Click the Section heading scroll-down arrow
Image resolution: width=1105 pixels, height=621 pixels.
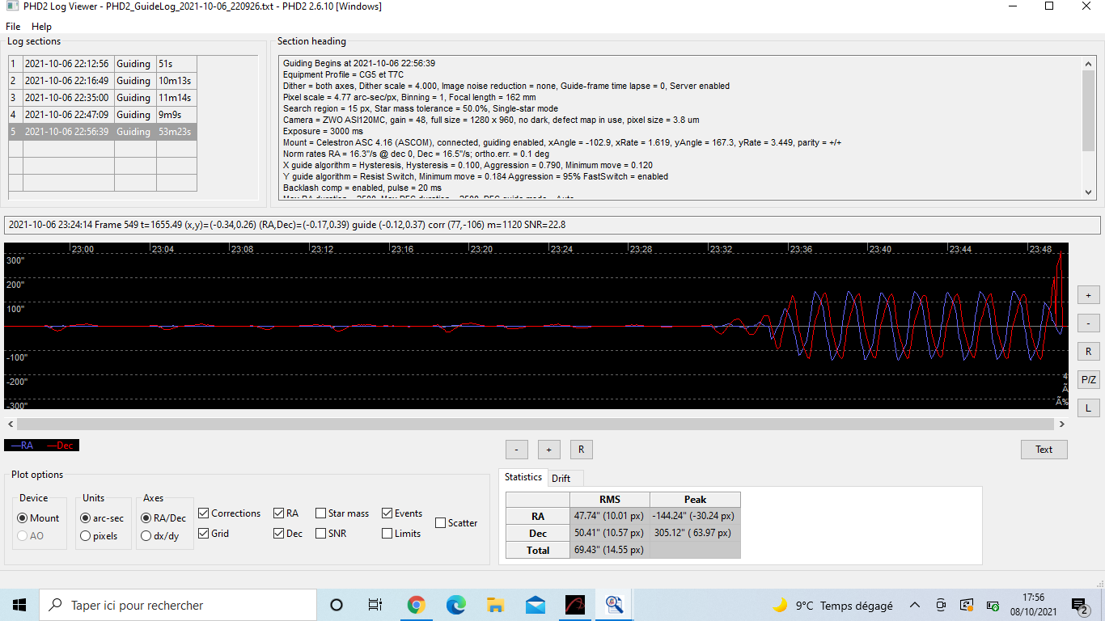(1089, 192)
